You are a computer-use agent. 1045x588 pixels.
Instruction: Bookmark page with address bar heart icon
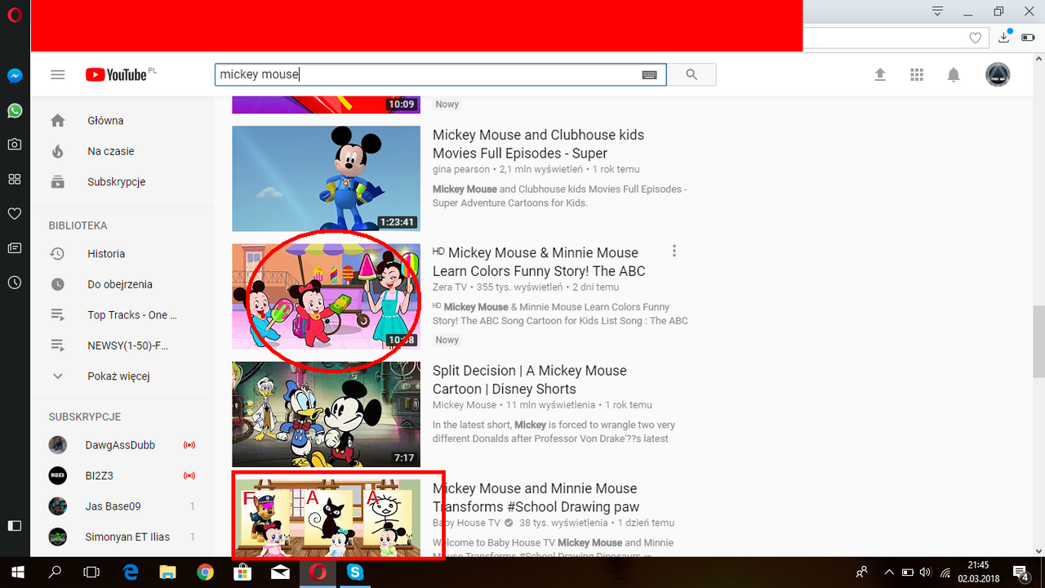[975, 38]
